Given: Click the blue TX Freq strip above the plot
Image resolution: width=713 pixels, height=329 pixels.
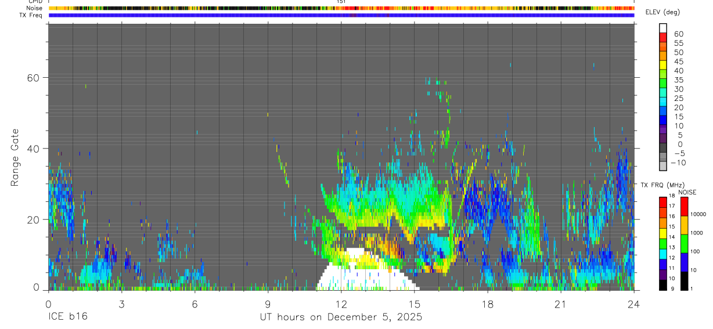Looking at the screenshot, I should pos(341,15).
